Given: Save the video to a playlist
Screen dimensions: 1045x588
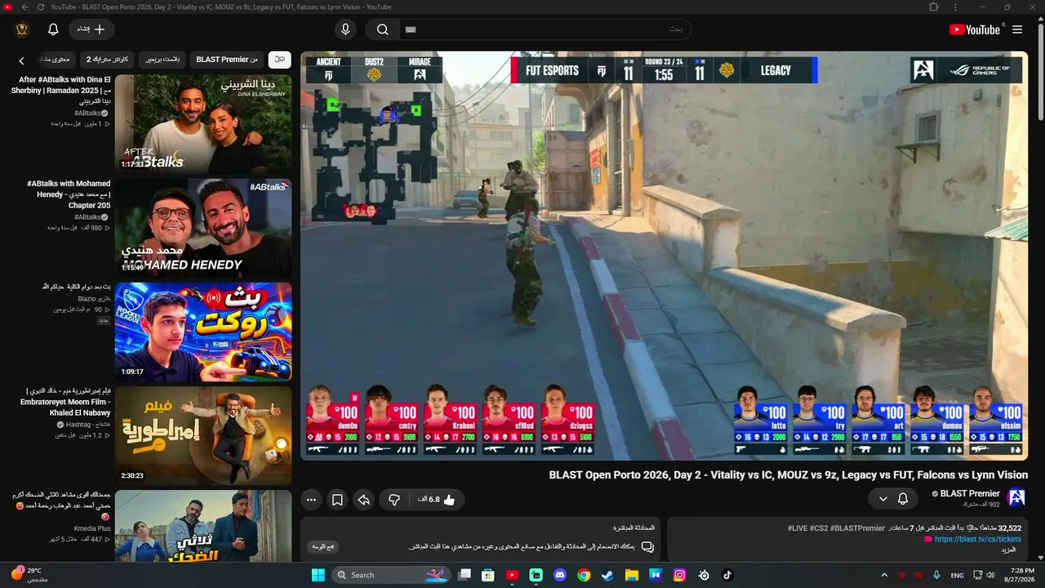Looking at the screenshot, I should tap(337, 500).
